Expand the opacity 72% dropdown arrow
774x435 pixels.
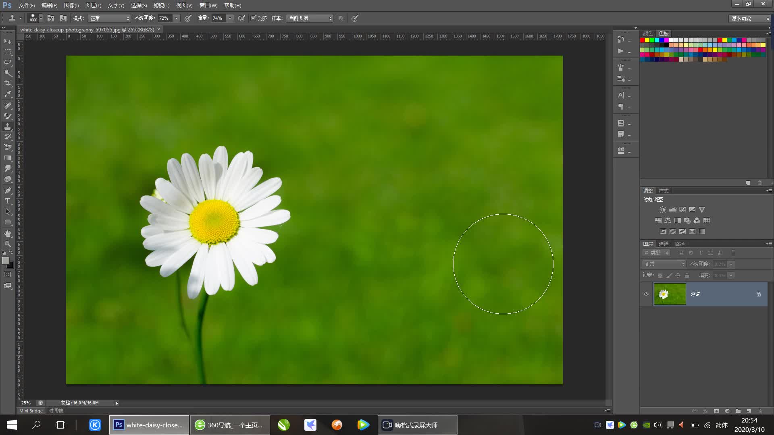(x=176, y=18)
